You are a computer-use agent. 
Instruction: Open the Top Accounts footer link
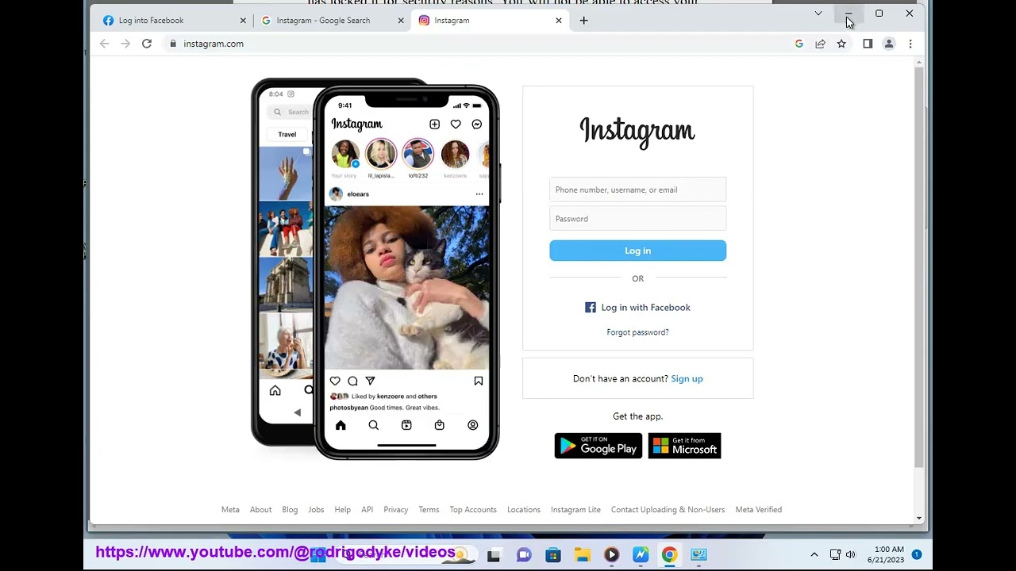tap(473, 510)
